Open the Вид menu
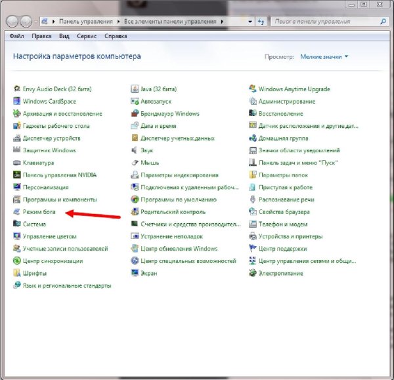Viewport: 394px width, 380px height. pos(64,36)
